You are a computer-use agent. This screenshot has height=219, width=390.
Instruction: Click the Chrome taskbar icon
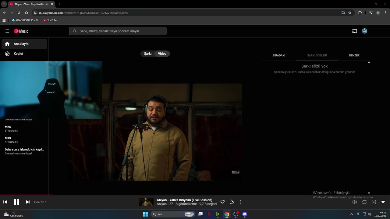point(227,214)
